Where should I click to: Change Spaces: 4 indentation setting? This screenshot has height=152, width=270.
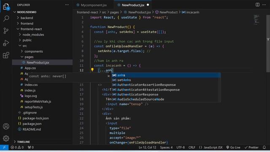(166, 147)
